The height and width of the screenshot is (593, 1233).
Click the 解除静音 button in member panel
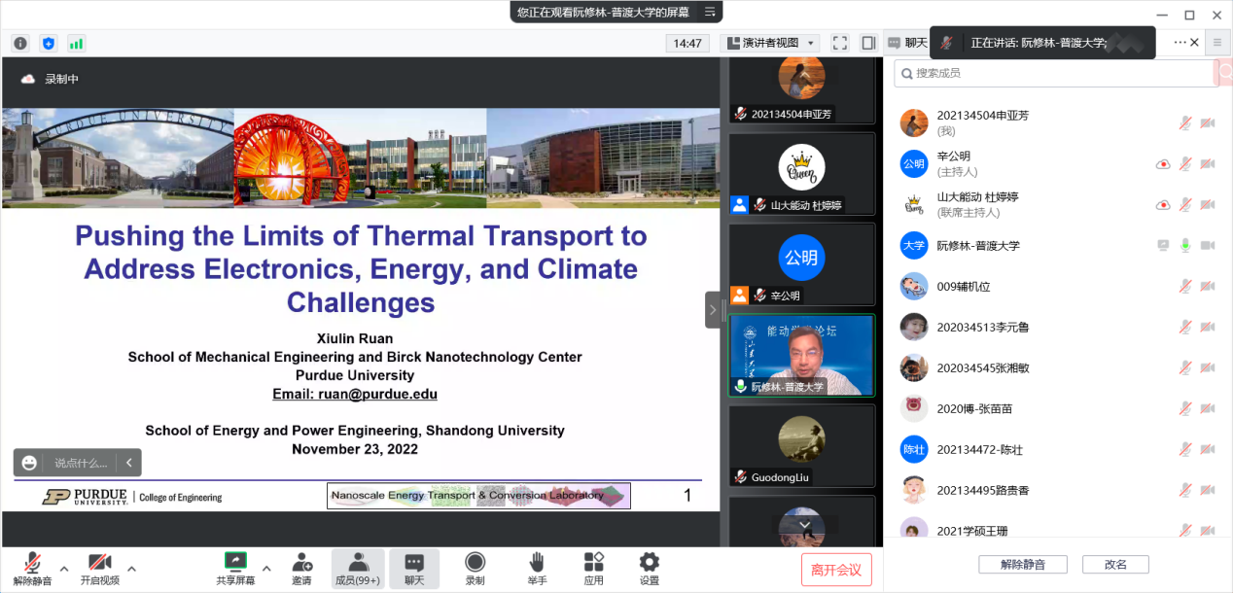tap(1023, 565)
